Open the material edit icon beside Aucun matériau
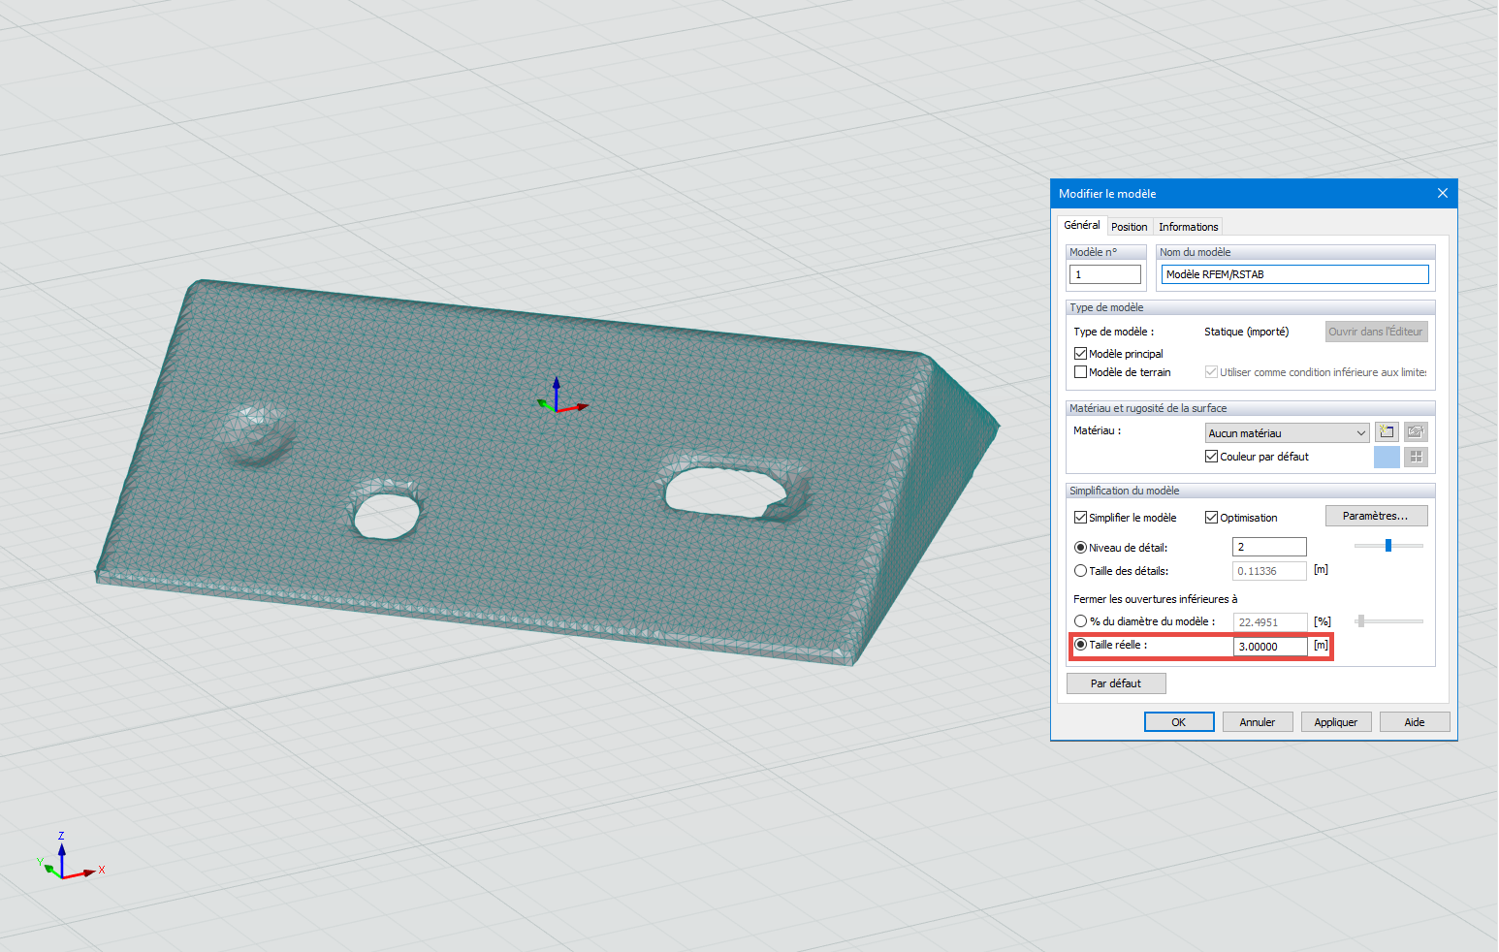Viewport: 1499px width, 952px height. coord(1416,432)
